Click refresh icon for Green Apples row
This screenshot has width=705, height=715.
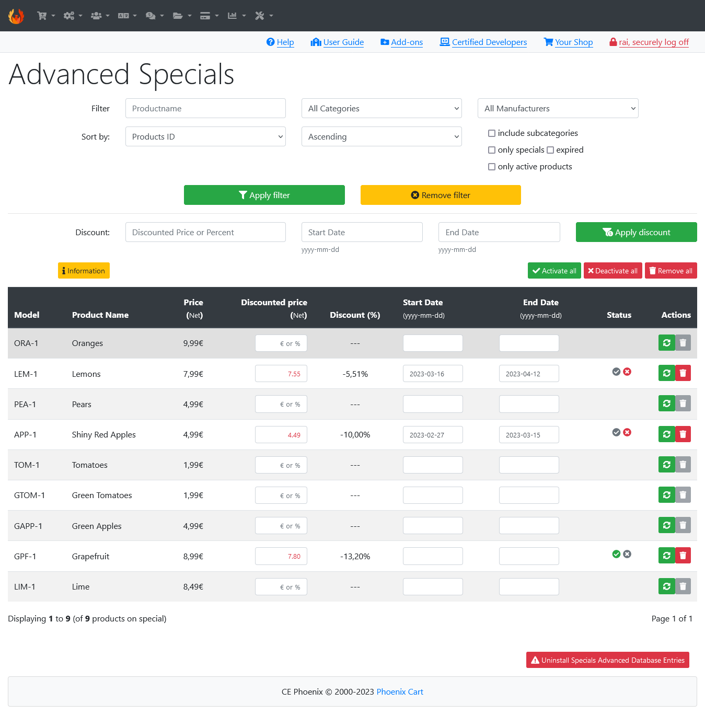(667, 525)
